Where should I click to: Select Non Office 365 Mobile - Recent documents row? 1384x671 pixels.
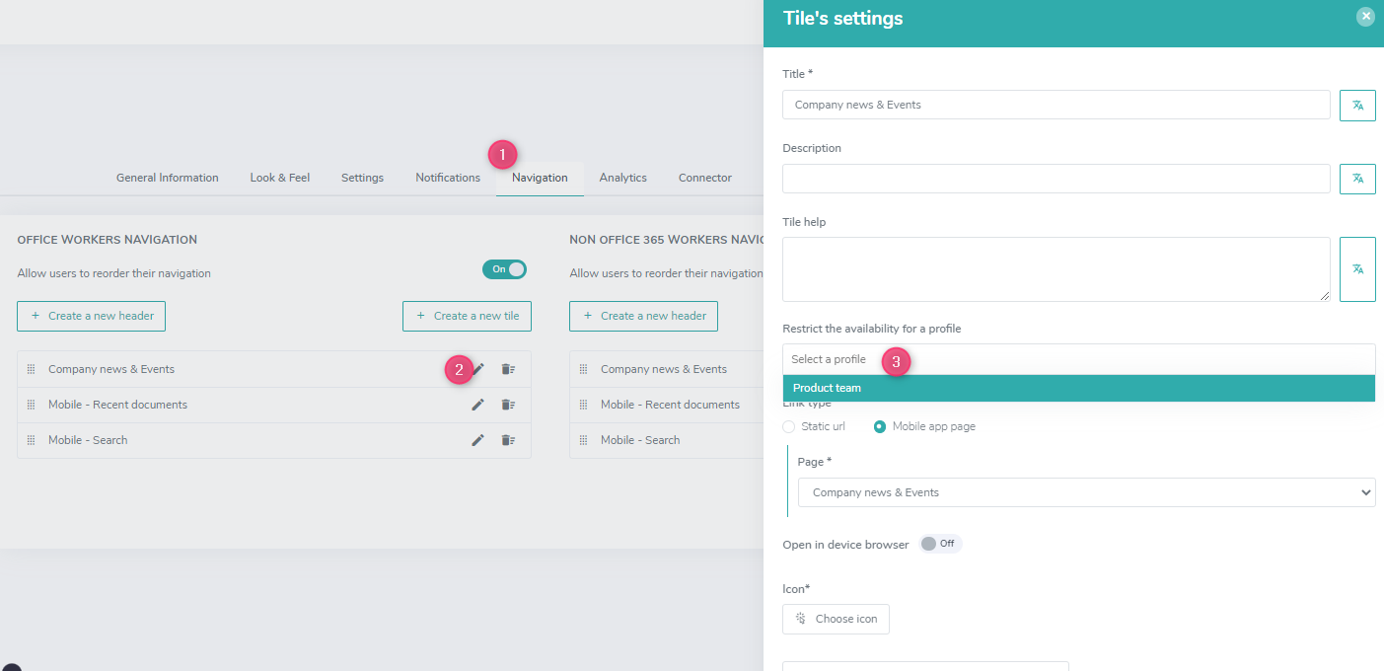pyautogui.click(x=666, y=405)
